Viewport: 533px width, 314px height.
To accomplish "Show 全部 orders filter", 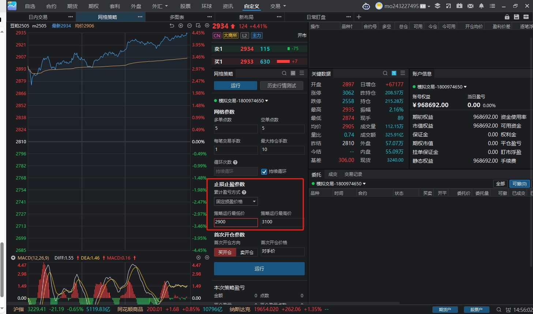I will coord(500,184).
